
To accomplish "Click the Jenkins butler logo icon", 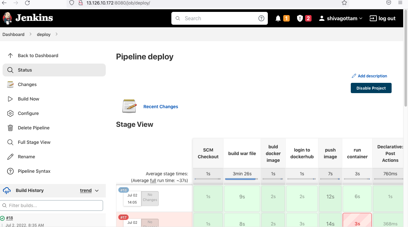I will tap(7, 18).
